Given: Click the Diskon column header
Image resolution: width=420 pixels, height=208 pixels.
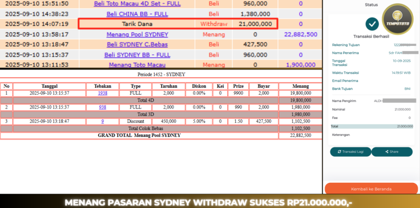Looking at the screenshot, I should pos(199,86).
